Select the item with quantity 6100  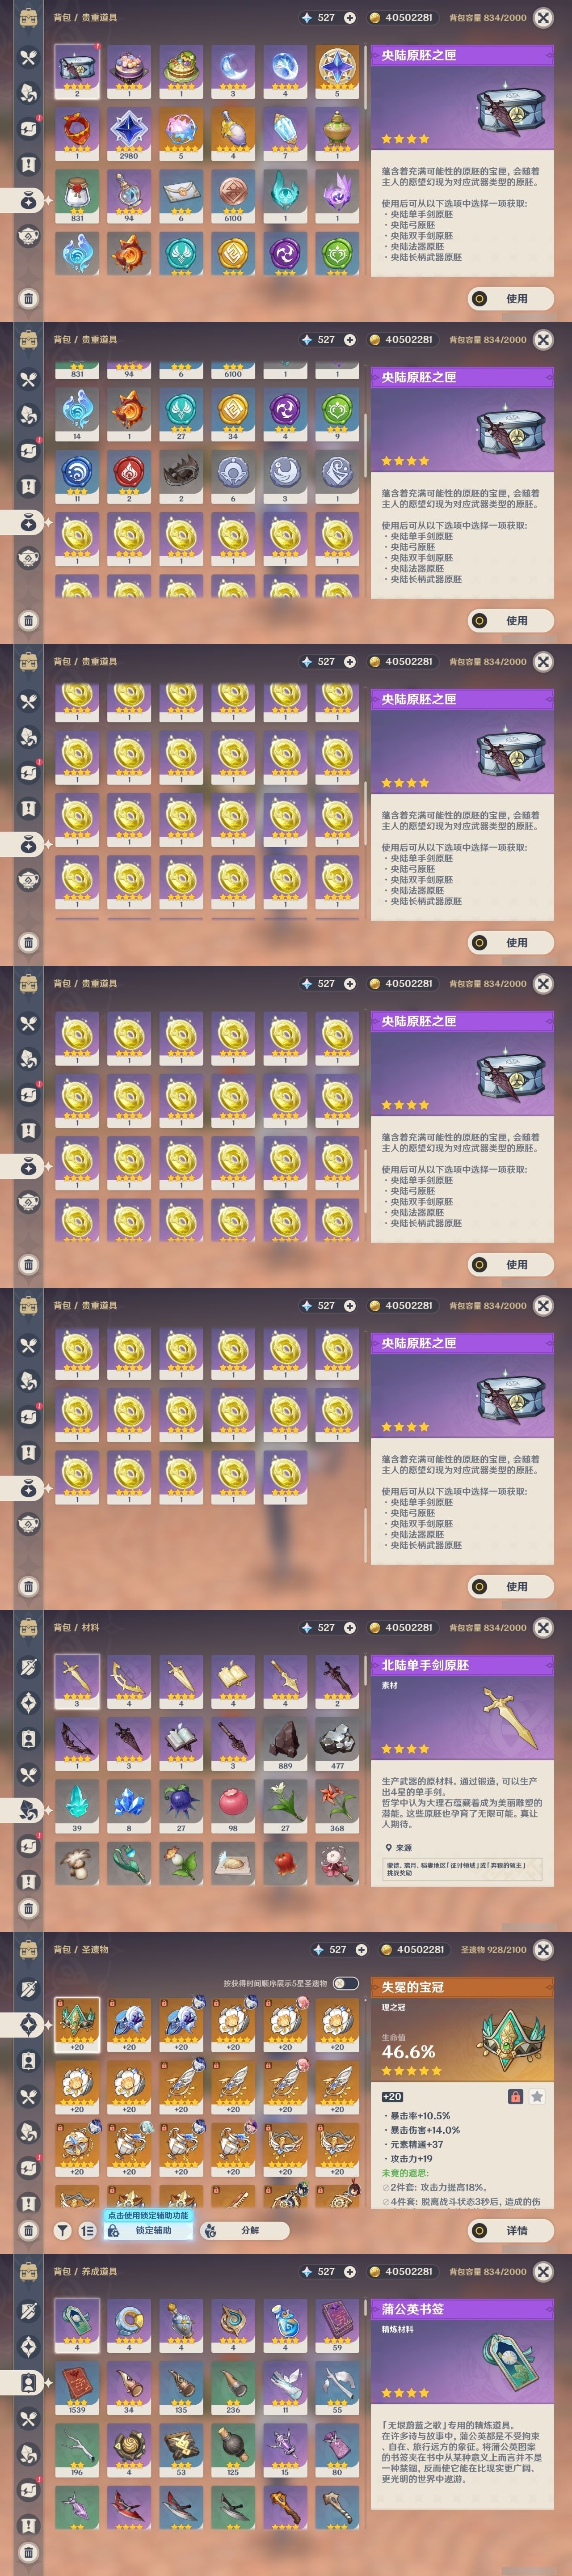point(233,196)
